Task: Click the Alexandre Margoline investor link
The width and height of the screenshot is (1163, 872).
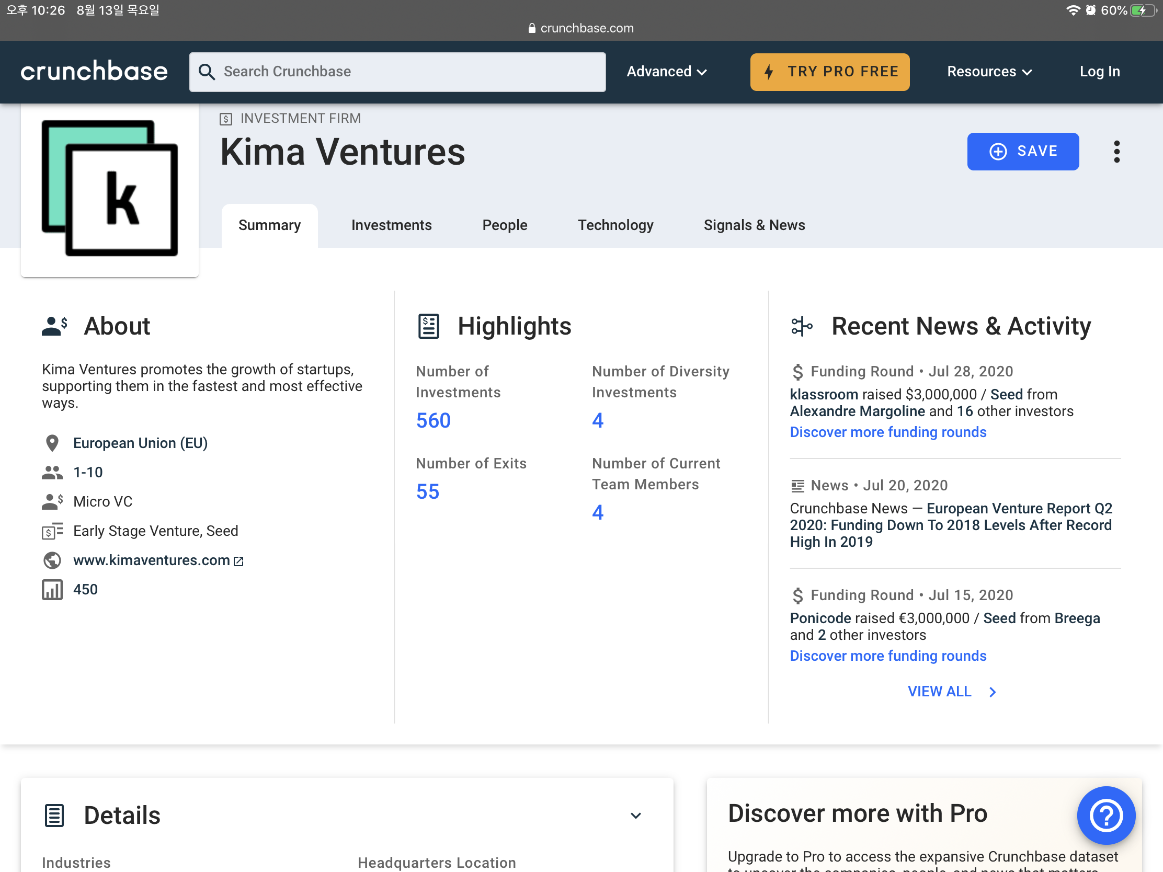Action: point(858,411)
